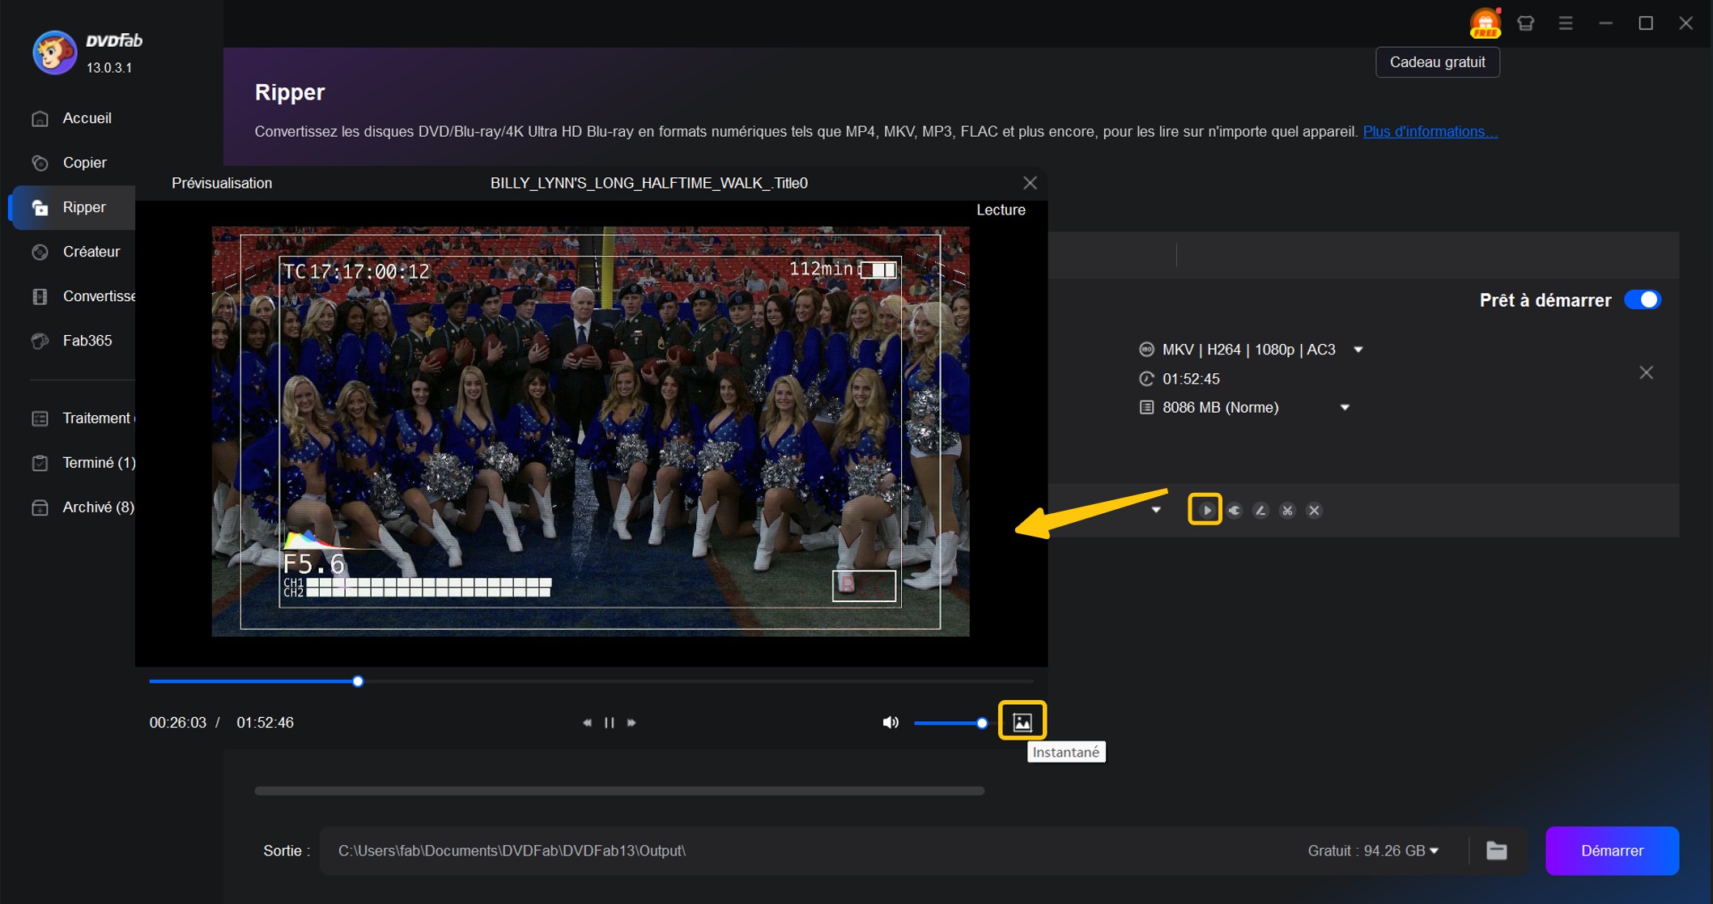The height and width of the screenshot is (904, 1713).
Task: Close the Prévisualisation window
Action: tap(1030, 183)
